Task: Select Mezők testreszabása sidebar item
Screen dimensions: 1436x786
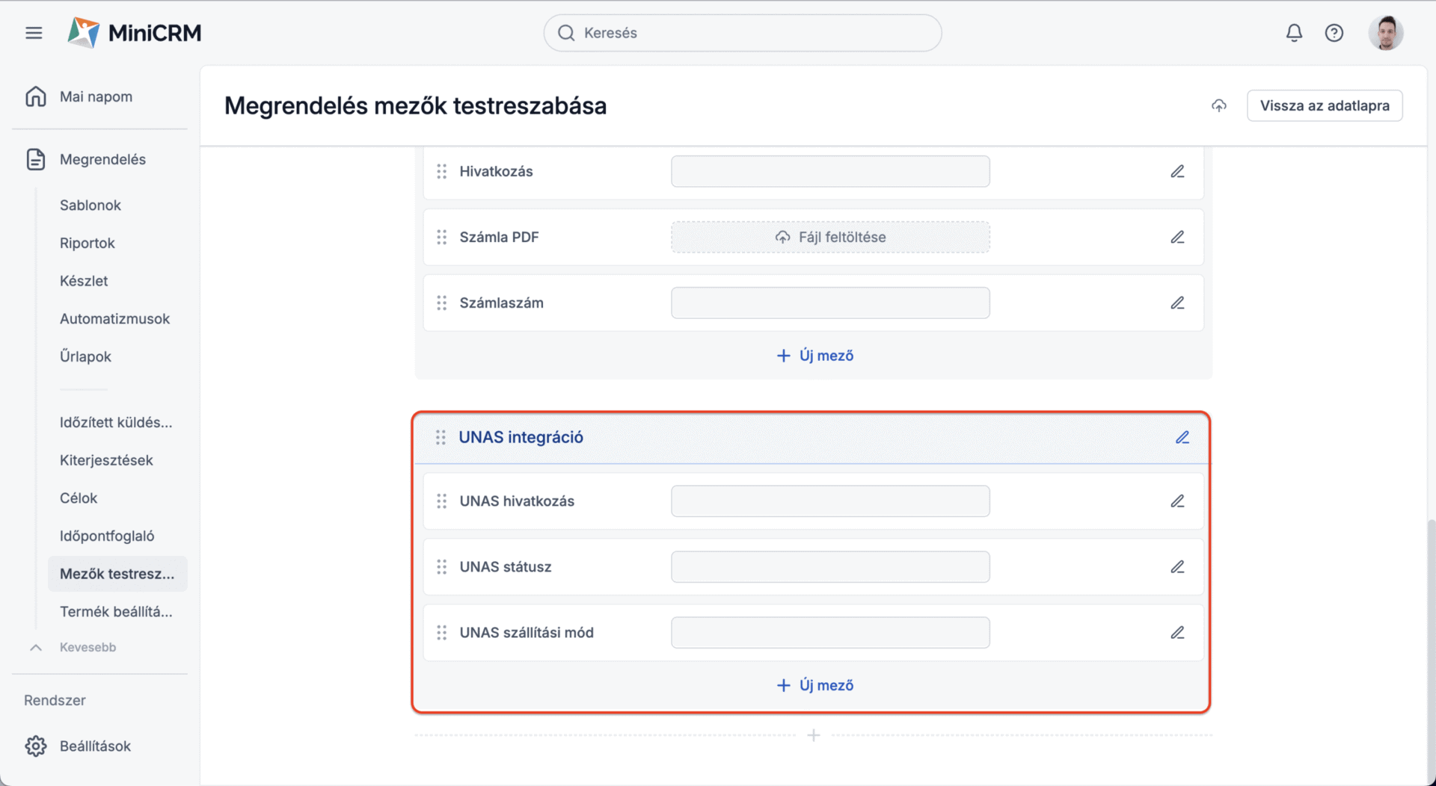Action: pos(117,574)
